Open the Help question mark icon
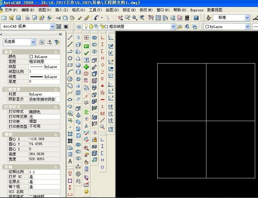This screenshot has height=198, width=258. [x=196, y=18]
